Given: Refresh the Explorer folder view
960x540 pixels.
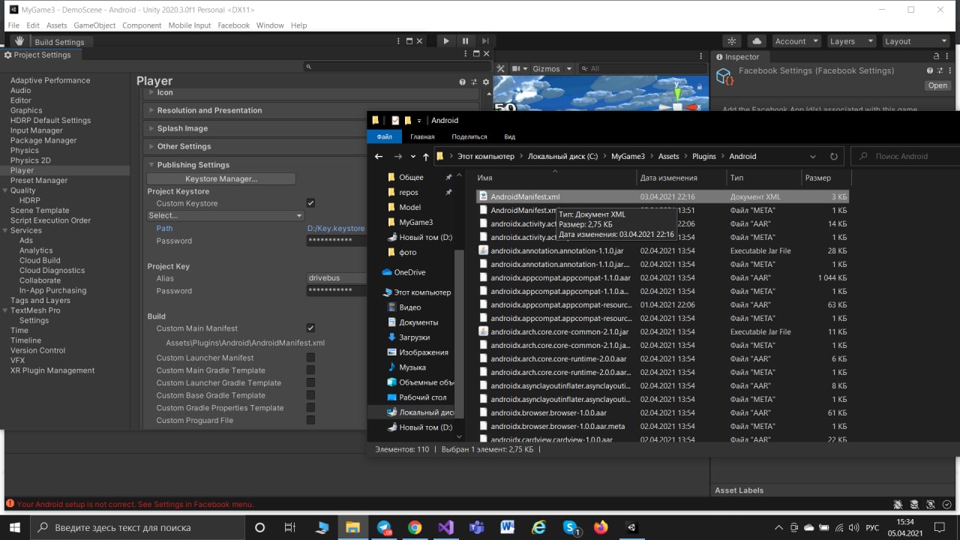Looking at the screenshot, I should [834, 157].
